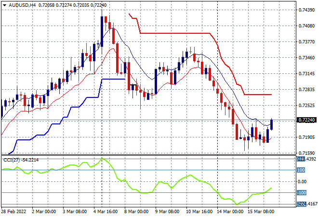
Task: Click the current price tag 0.72240
Action: coord(307,120)
